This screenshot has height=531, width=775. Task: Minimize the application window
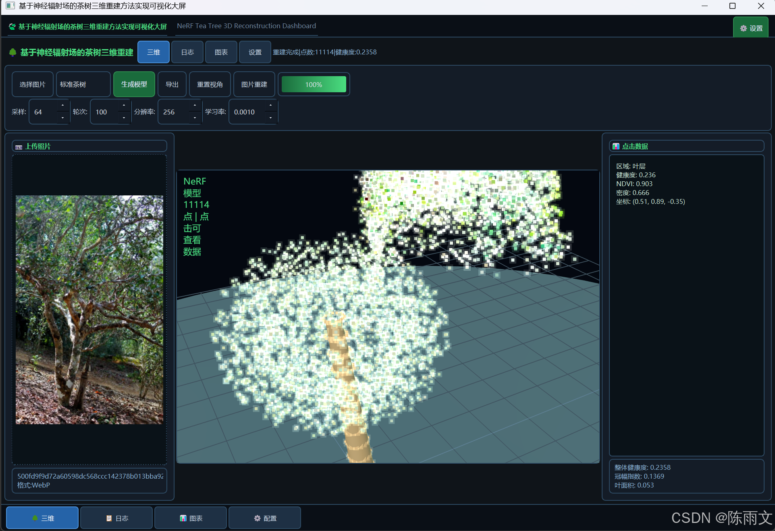(x=704, y=6)
